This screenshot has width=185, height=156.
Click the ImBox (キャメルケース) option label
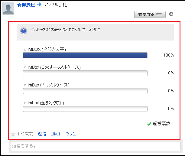[x=49, y=85]
